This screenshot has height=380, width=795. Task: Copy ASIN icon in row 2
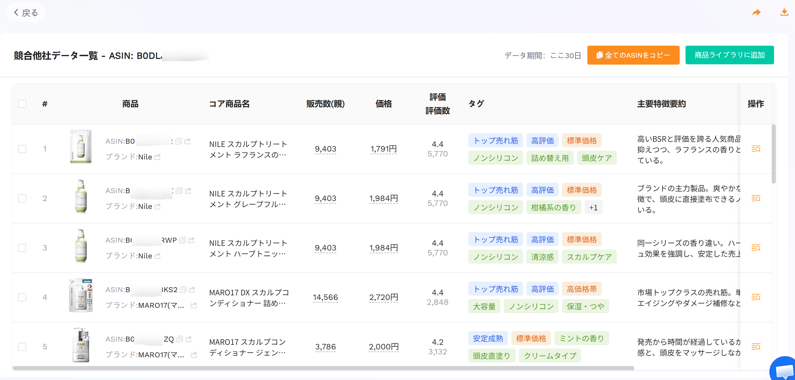[179, 191]
